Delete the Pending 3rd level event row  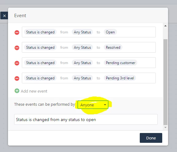pos(17,78)
